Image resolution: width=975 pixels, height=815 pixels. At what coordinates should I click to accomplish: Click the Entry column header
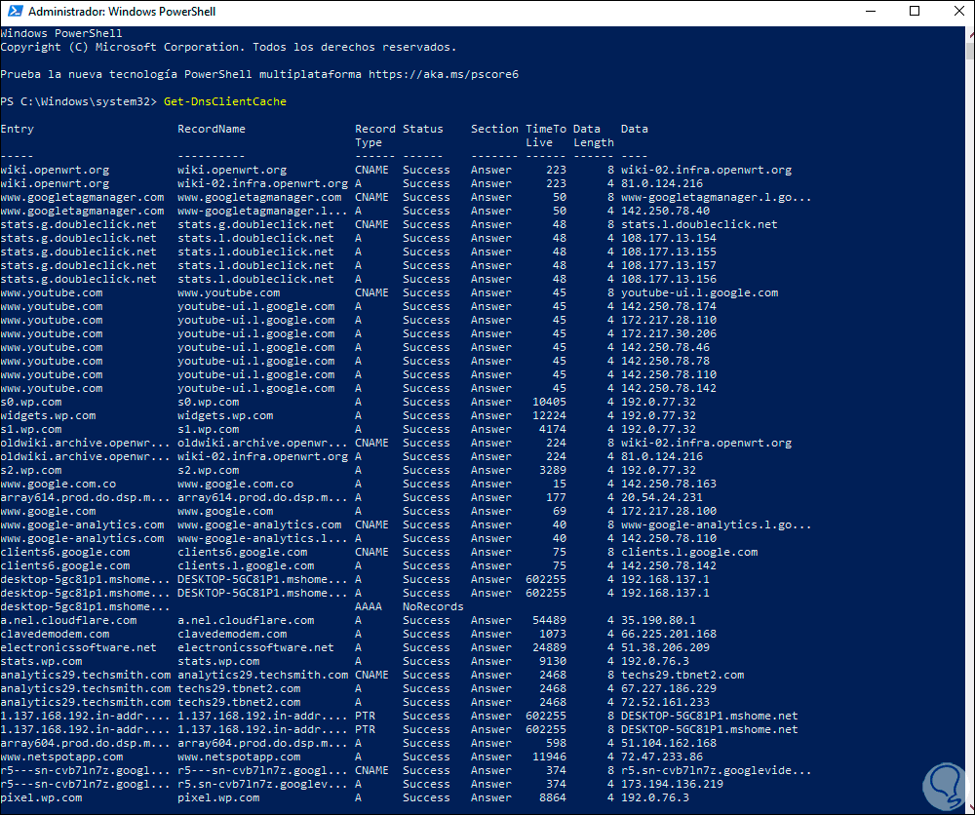coord(18,129)
